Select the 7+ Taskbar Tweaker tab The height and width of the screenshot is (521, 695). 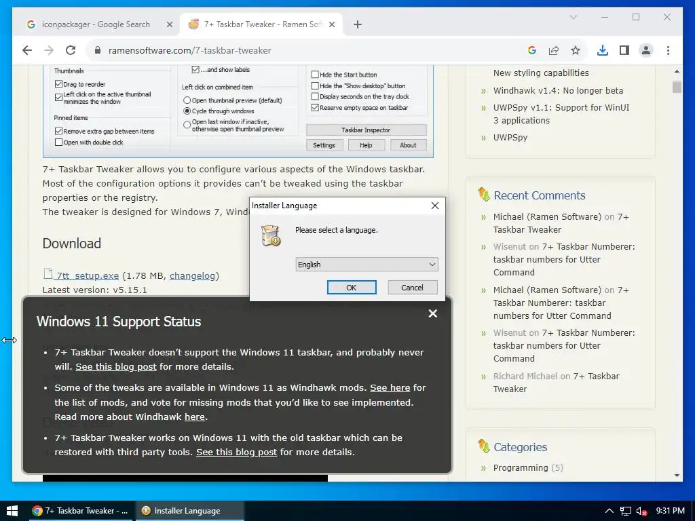[x=261, y=24]
